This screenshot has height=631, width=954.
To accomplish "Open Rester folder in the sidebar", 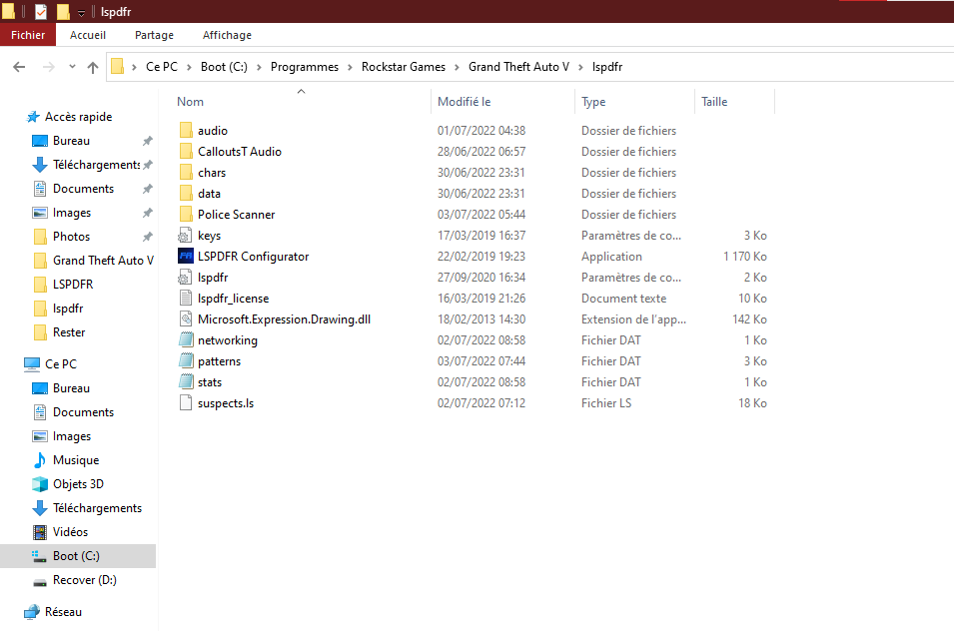I will [x=69, y=332].
